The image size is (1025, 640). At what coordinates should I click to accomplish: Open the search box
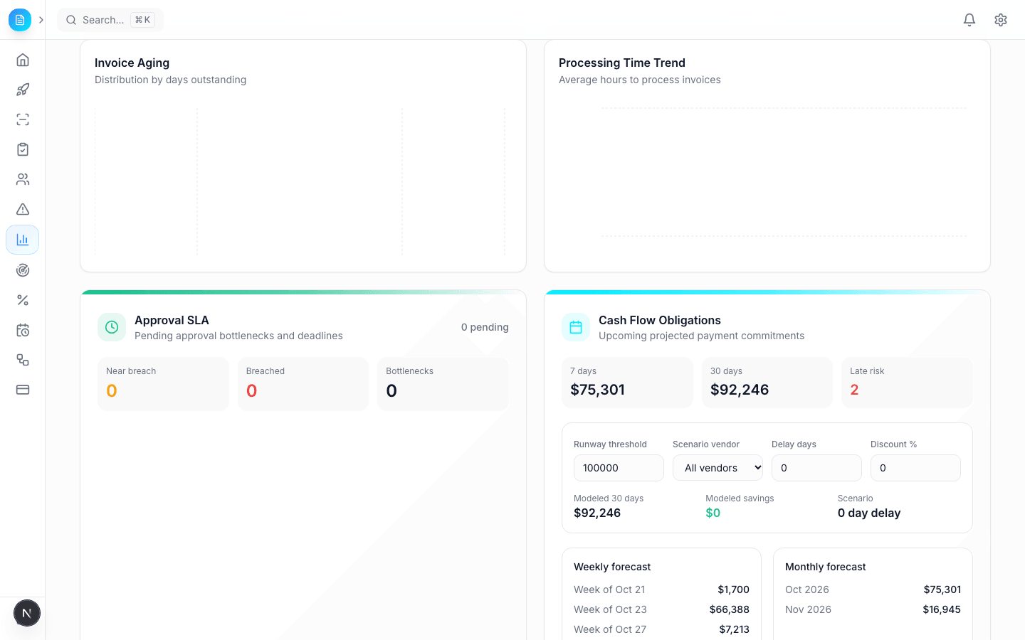(x=110, y=20)
